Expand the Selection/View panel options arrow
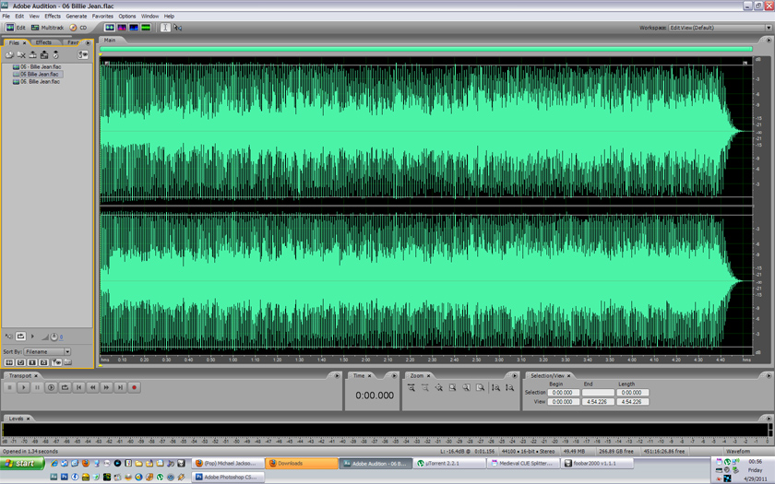This screenshot has height=484, width=775. [x=768, y=376]
